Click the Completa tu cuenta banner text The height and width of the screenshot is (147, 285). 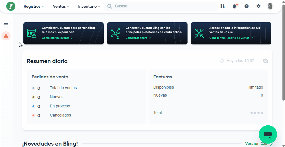68,30
